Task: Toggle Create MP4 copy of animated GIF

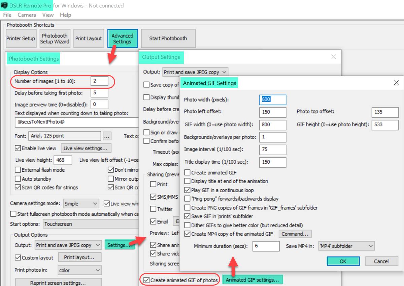Action: pyautogui.click(x=188, y=234)
